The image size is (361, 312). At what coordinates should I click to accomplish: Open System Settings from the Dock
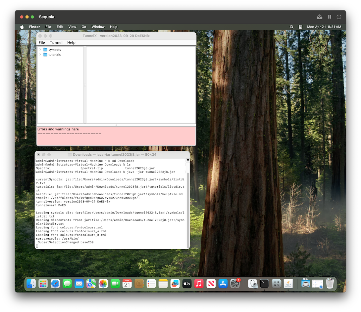click(235, 284)
